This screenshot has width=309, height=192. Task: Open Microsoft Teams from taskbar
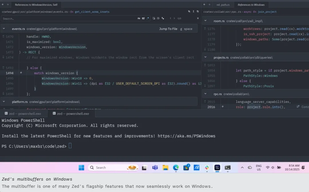[x=155, y=168]
